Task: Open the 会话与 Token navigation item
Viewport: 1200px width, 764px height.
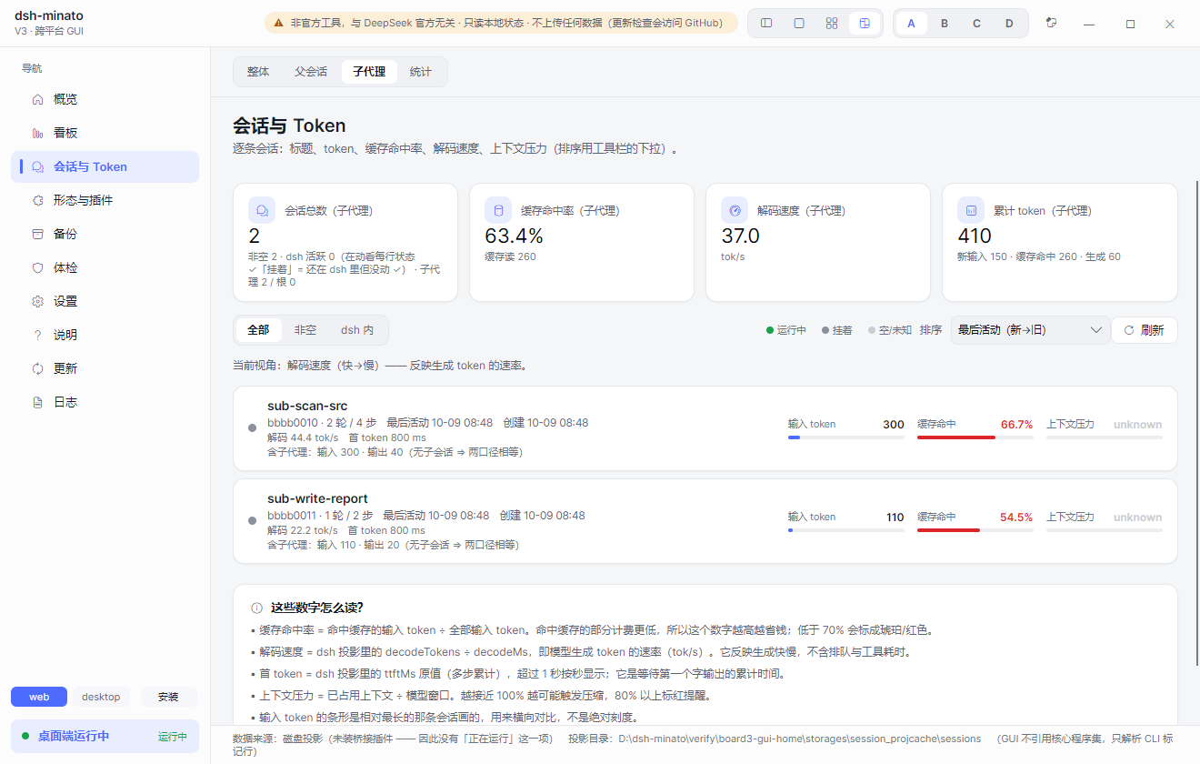Action: pos(105,166)
